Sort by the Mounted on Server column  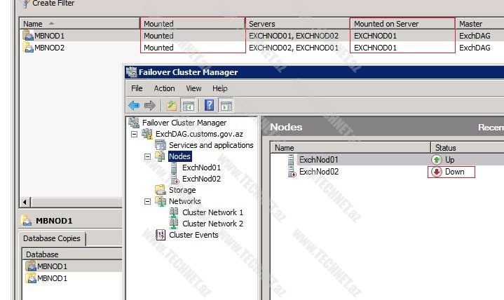click(x=386, y=24)
